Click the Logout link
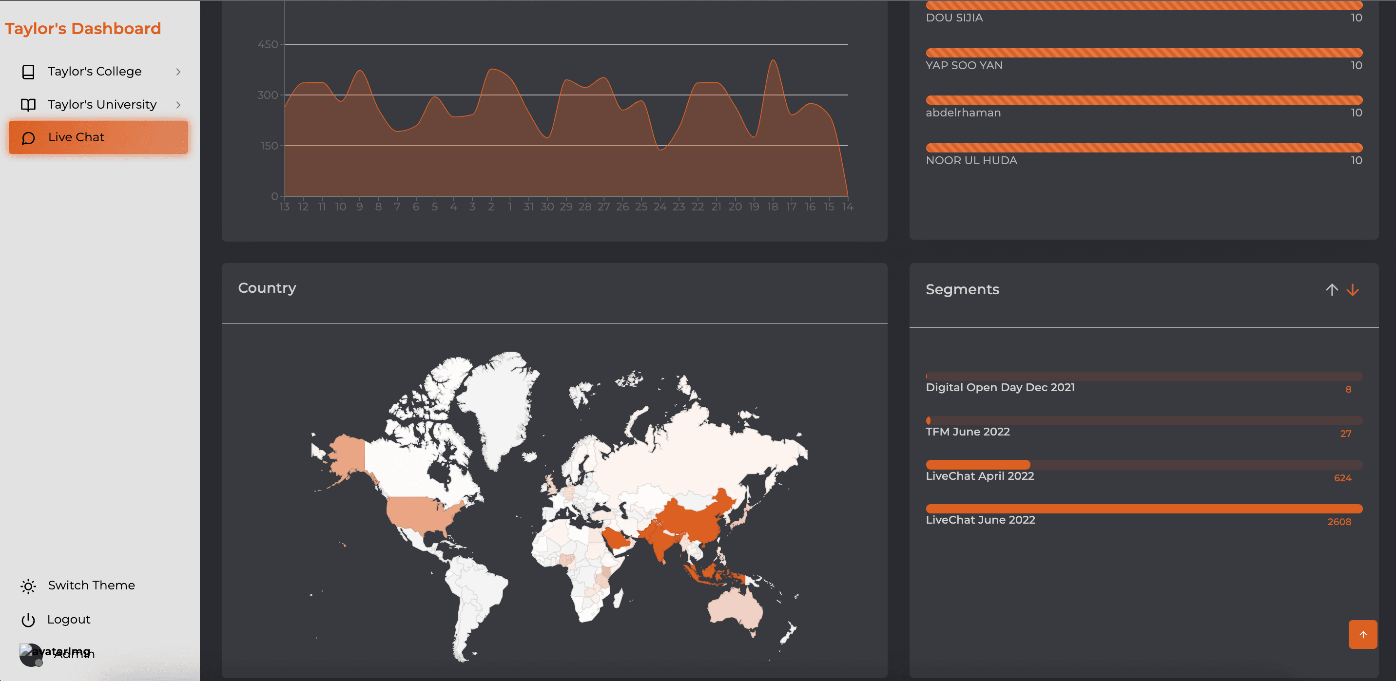 (68, 619)
